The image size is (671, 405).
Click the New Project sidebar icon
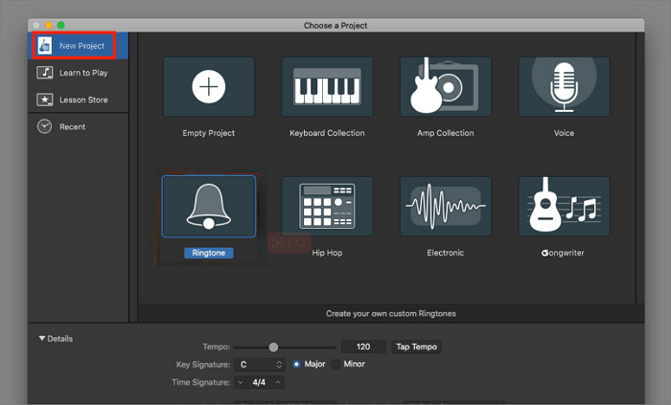coord(44,46)
